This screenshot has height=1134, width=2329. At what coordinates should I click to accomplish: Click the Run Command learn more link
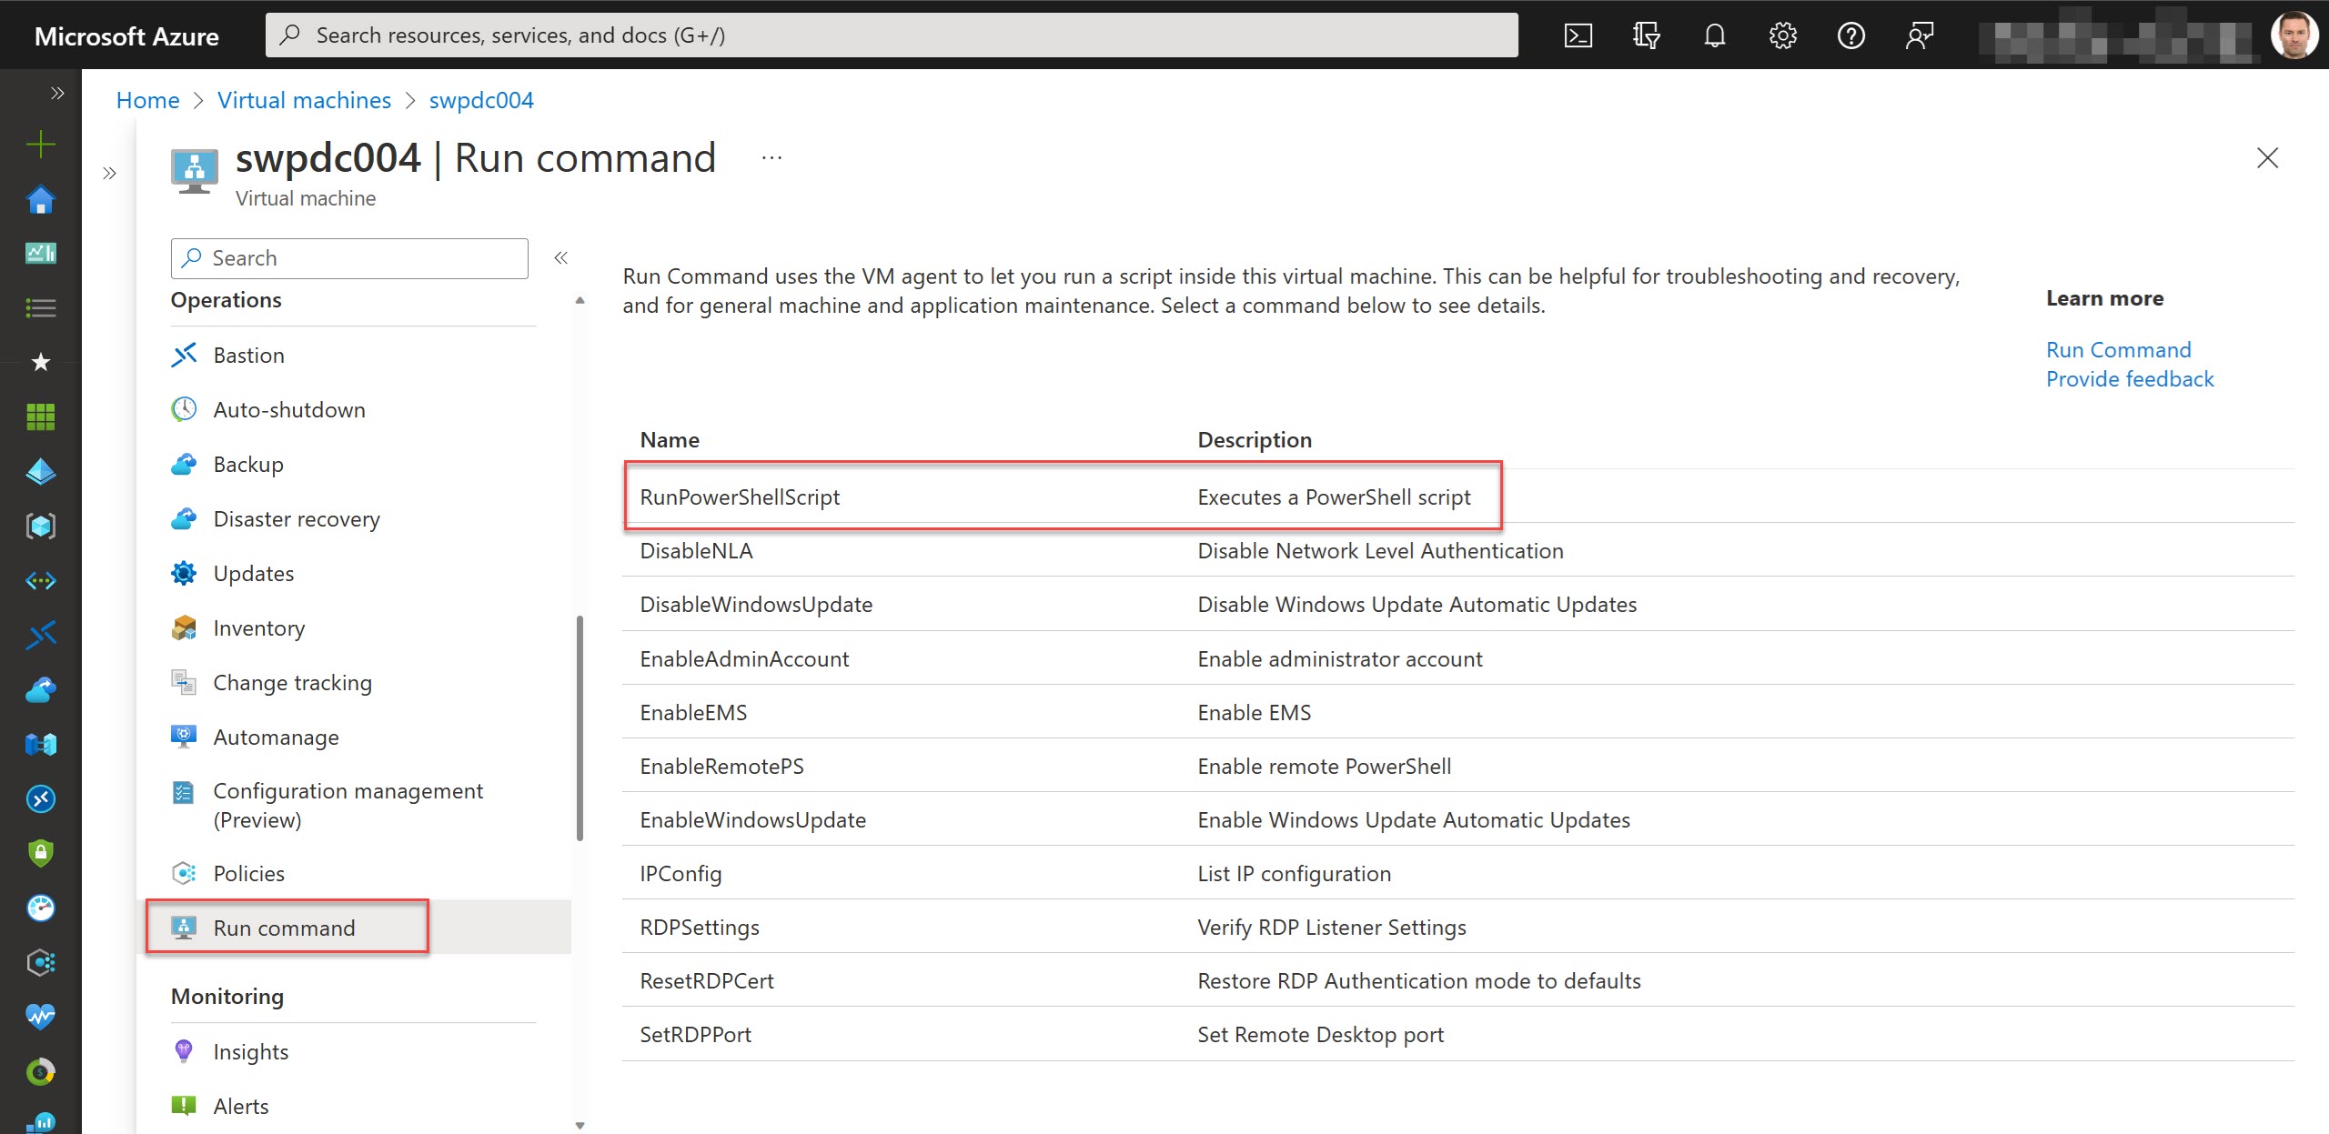(x=2118, y=349)
